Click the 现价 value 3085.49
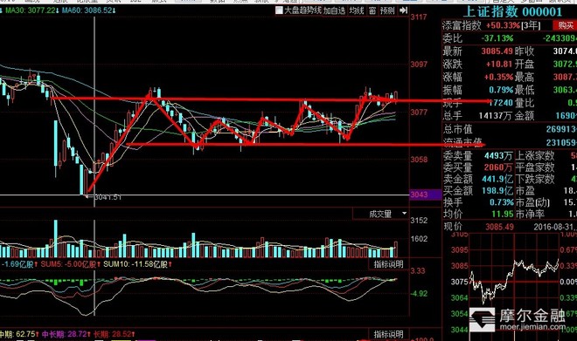 coord(499,227)
